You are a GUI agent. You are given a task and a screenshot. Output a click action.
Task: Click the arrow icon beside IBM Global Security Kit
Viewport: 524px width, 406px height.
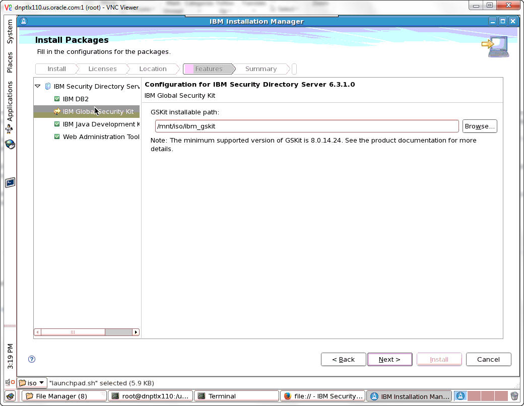pyautogui.click(x=57, y=111)
